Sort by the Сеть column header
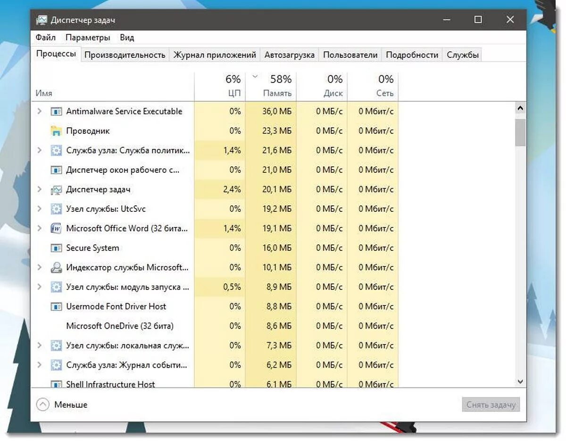The image size is (566, 443). pyautogui.click(x=373, y=87)
